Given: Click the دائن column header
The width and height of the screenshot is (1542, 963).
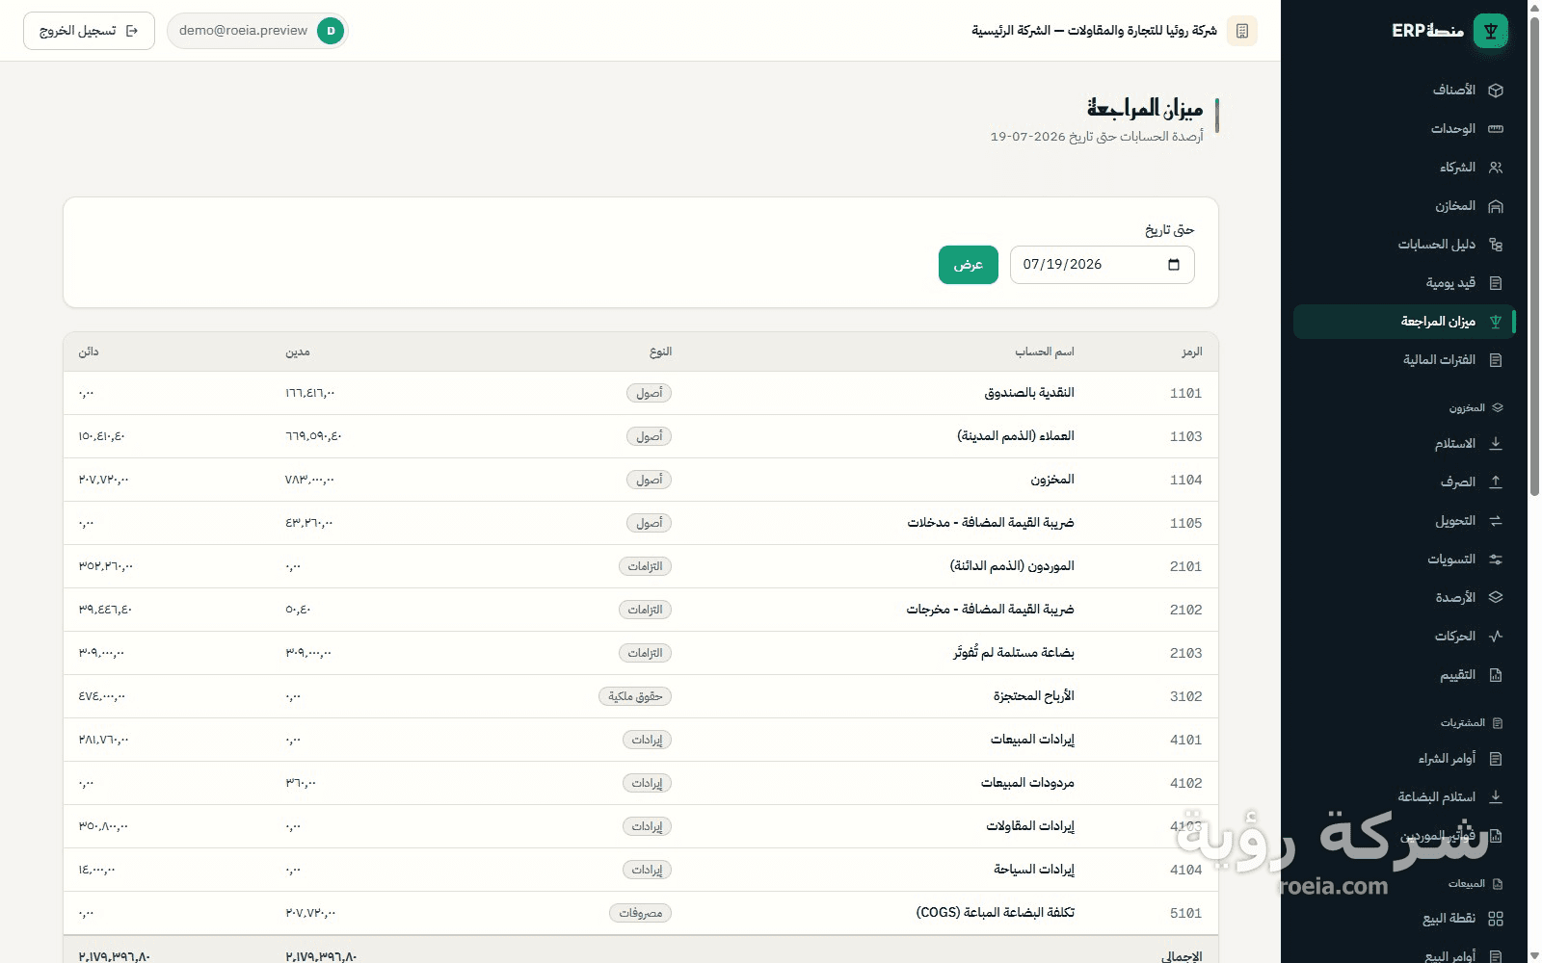Looking at the screenshot, I should (x=89, y=352).
